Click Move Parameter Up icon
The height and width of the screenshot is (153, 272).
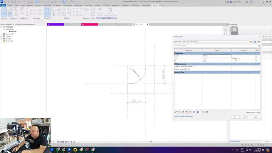point(194,112)
